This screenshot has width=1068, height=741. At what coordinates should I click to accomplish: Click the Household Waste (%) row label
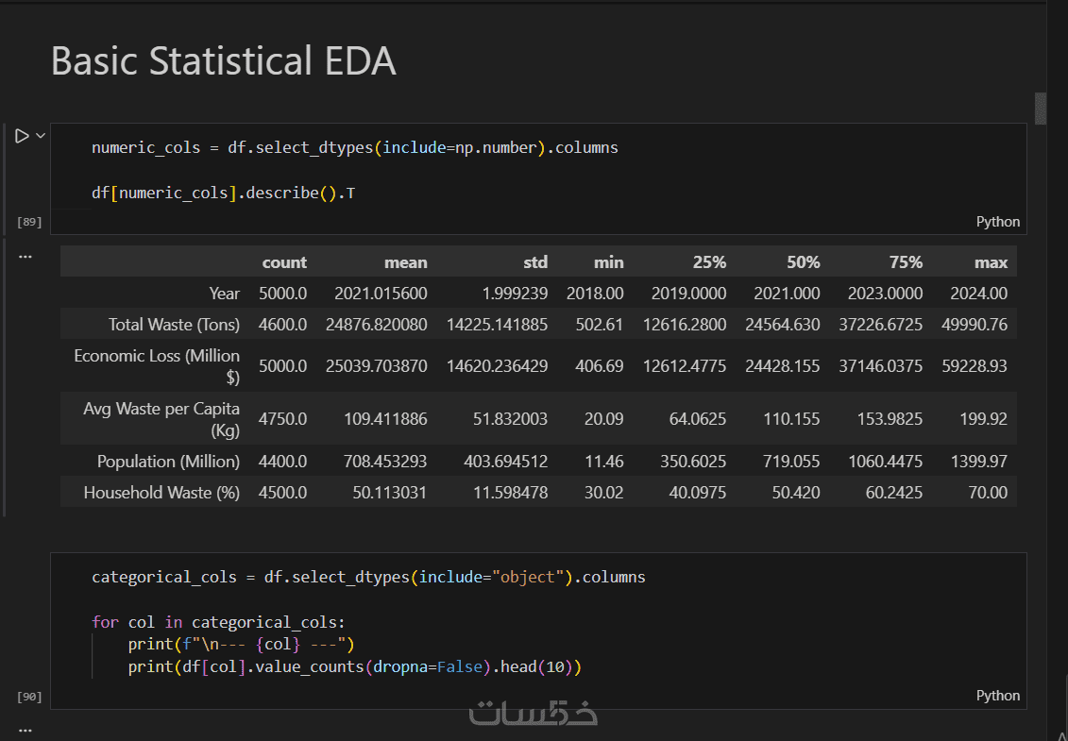(x=161, y=493)
